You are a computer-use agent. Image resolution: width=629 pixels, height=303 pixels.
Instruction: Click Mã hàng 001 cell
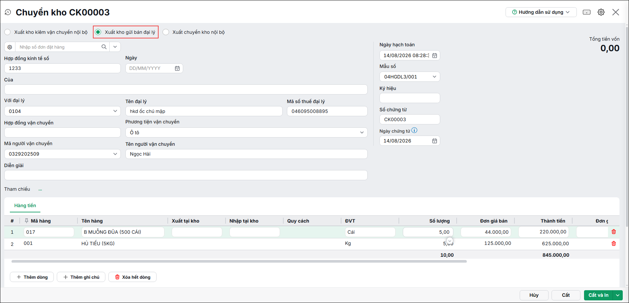point(28,243)
